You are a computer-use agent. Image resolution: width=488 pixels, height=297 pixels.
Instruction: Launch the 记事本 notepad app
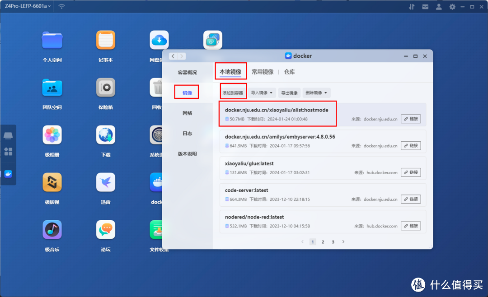coord(105,41)
